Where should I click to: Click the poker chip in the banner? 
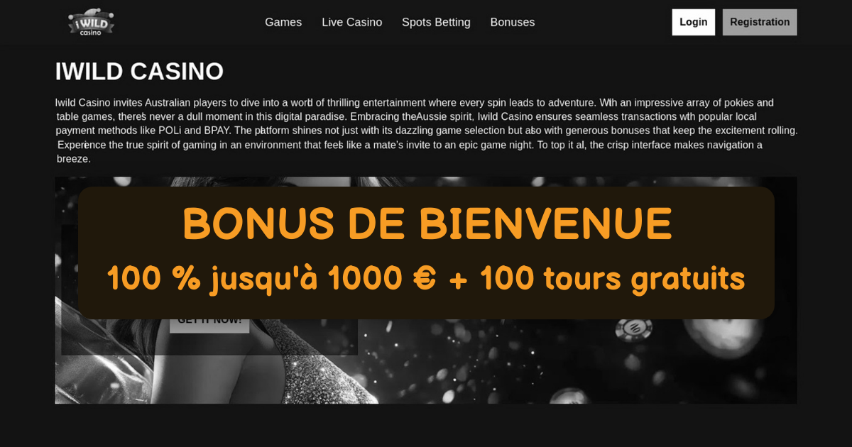(633, 329)
